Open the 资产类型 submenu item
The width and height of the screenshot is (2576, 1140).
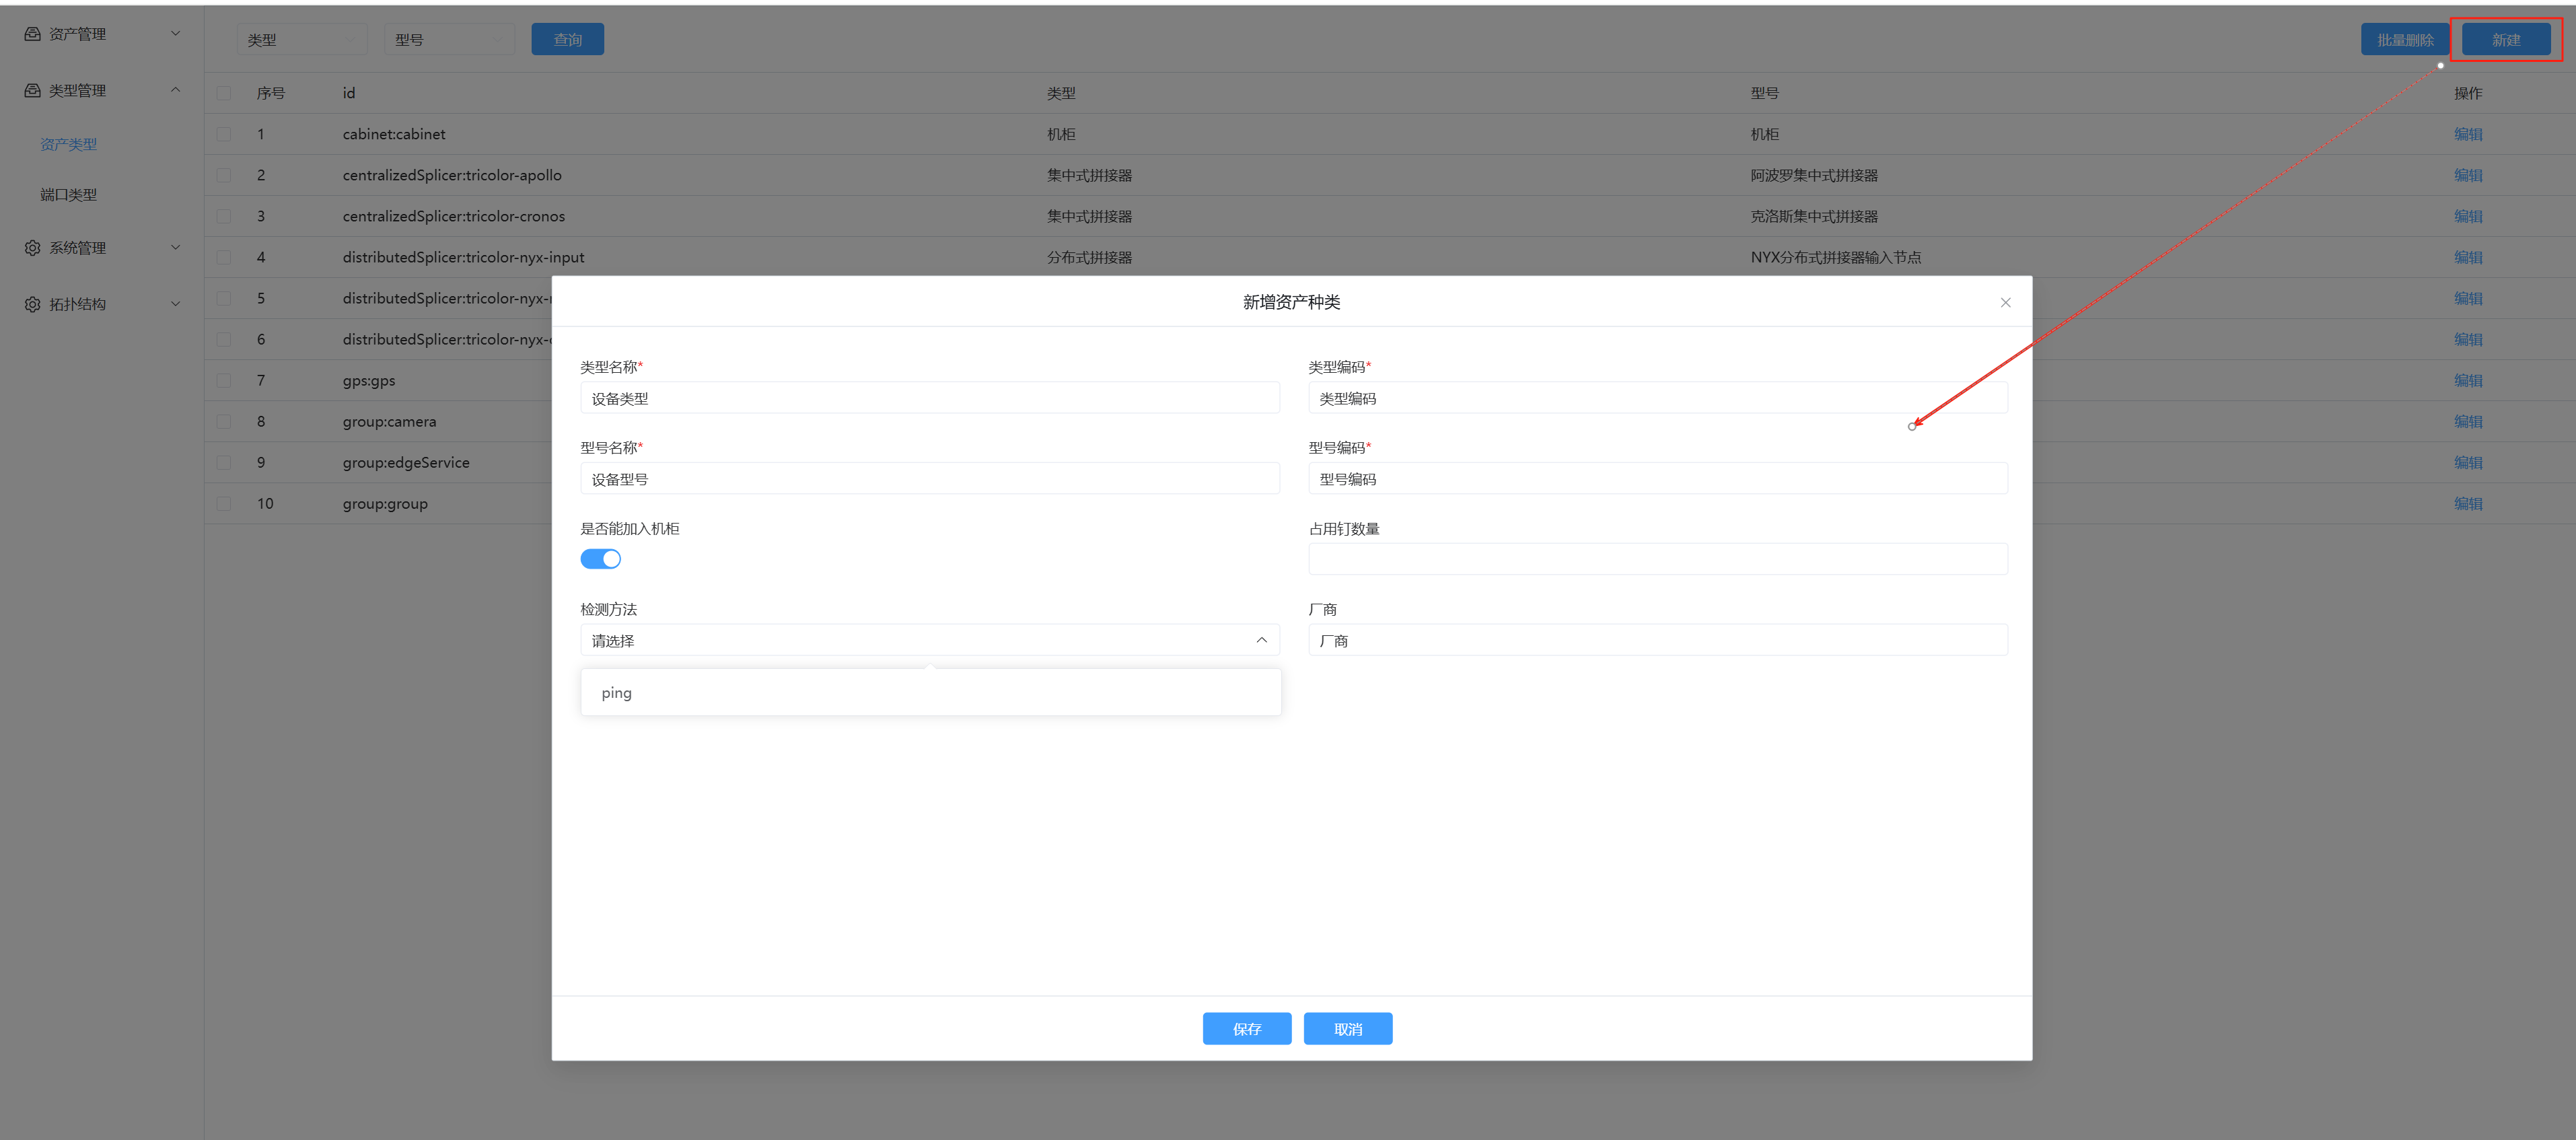pyautogui.click(x=69, y=145)
